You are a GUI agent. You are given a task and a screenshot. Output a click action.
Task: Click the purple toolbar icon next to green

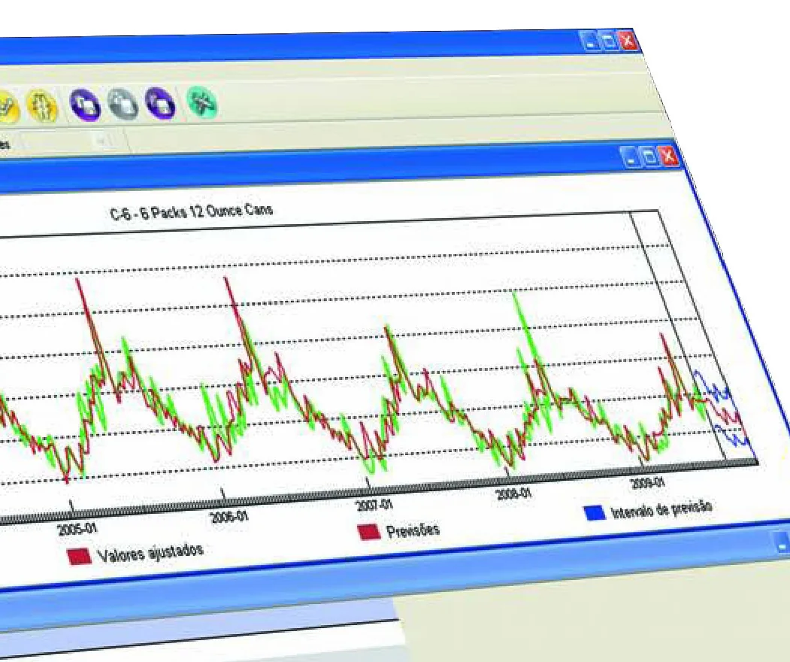click(x=159, y=102)
